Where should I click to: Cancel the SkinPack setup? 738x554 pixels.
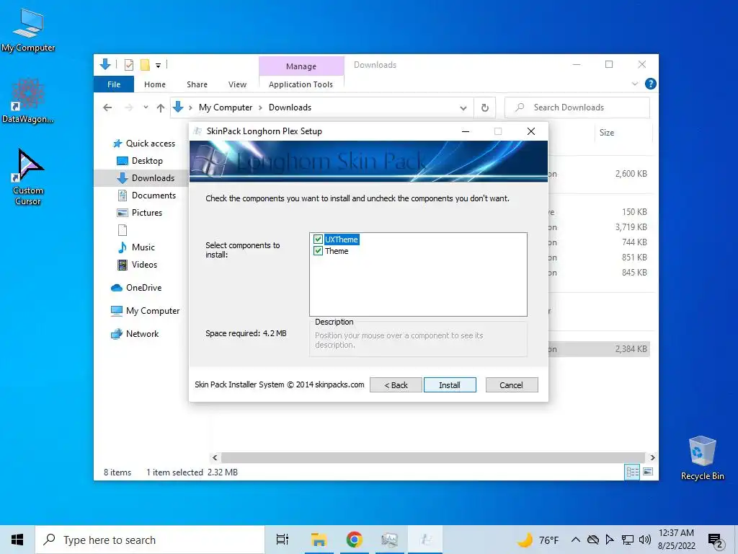click(x=511, y=385)
